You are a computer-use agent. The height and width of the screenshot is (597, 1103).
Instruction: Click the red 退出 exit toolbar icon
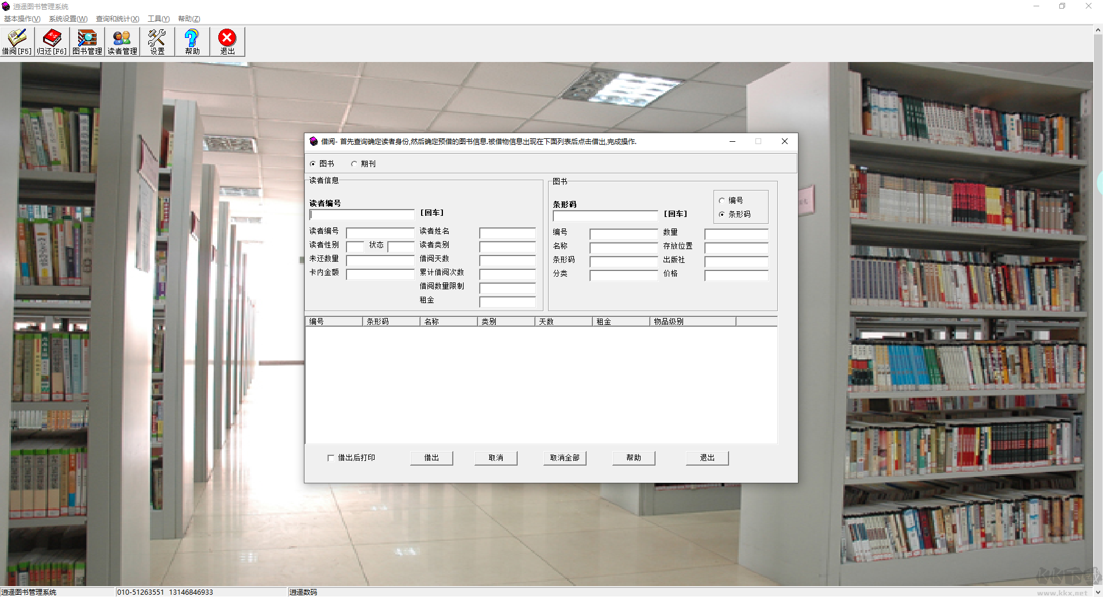click(x=227, y=42)
